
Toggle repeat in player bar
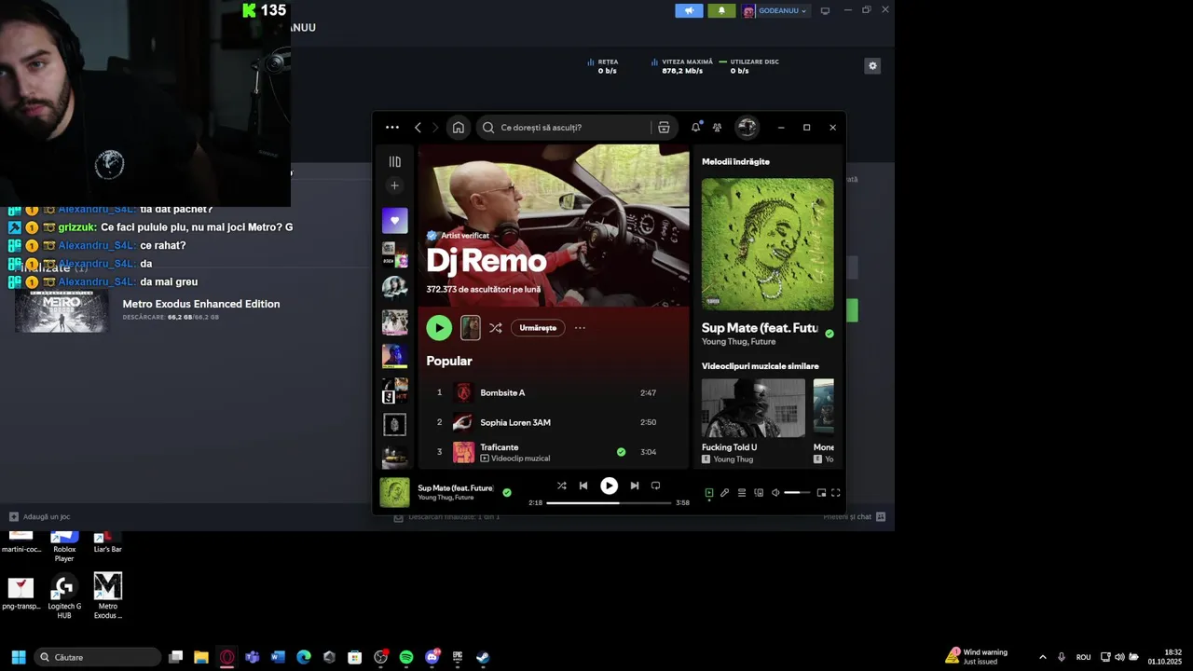(655, 486)
